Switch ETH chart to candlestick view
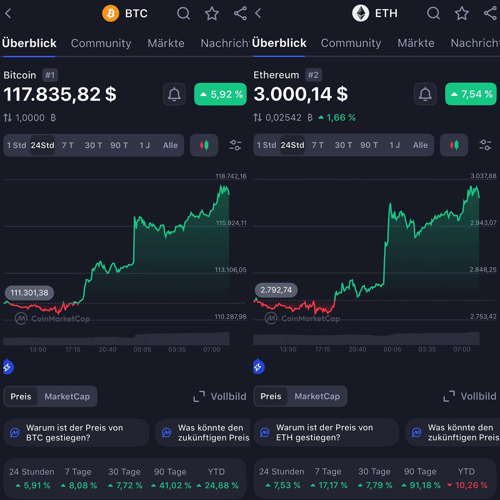Screen dimensions: 500x500 coord(454,145)
